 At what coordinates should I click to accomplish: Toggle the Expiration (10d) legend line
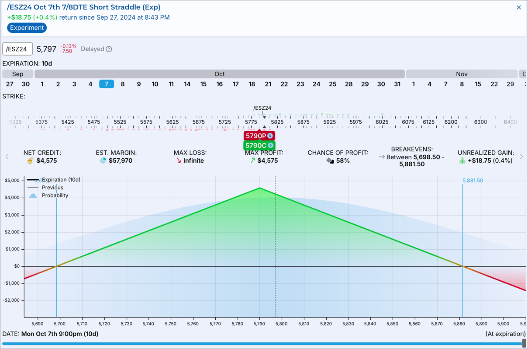coord(33,180)
